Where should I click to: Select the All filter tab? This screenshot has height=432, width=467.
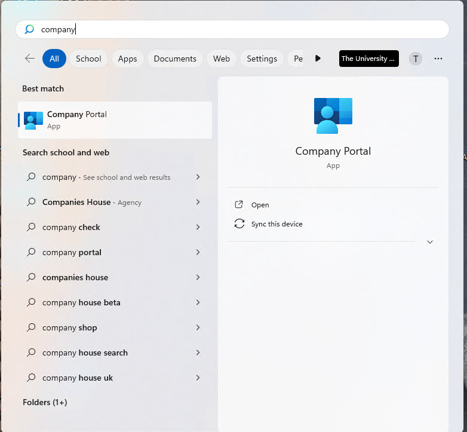[54, 59]
